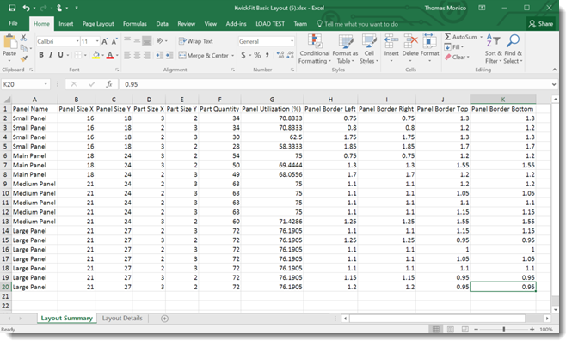
Task: Increase font size with larger A icon
Action: 105,41
